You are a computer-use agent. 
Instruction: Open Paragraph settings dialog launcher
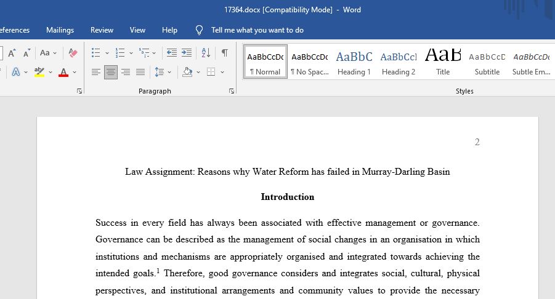pos(232,91)
